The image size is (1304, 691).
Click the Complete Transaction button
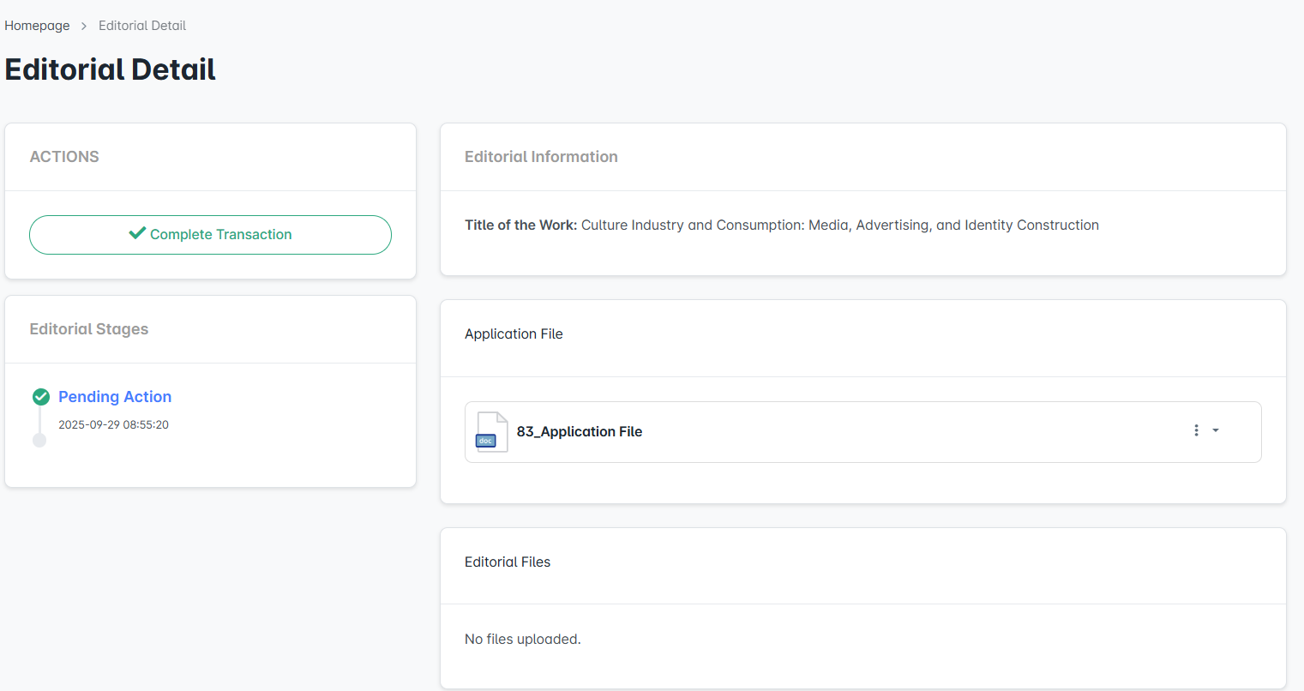coord(210,235)
